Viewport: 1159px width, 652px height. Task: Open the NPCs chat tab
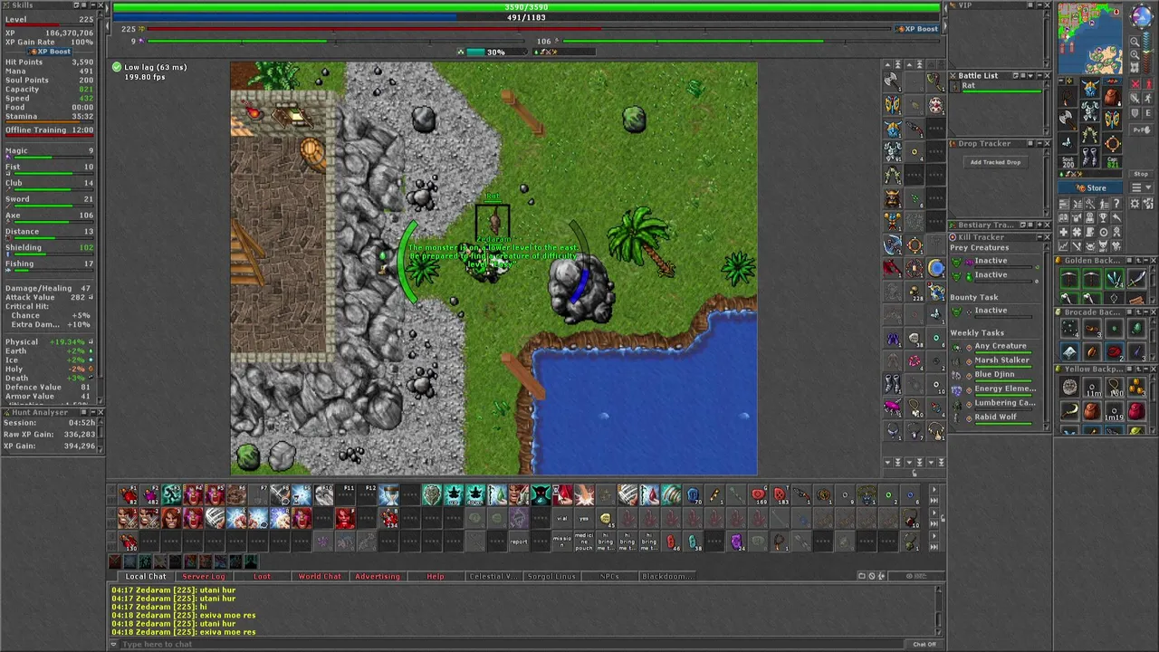[609, 576]
